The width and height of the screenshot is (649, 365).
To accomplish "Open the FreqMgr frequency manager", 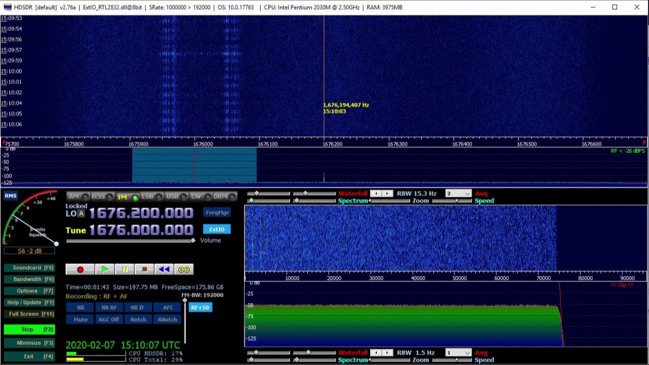I will [217, 213].
